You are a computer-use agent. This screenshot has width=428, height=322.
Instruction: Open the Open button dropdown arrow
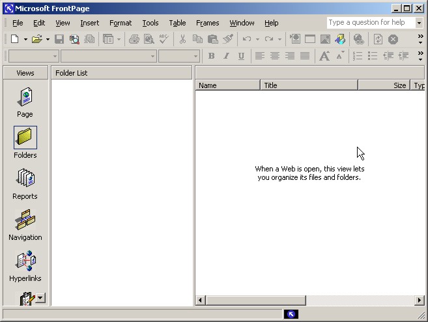48,39
